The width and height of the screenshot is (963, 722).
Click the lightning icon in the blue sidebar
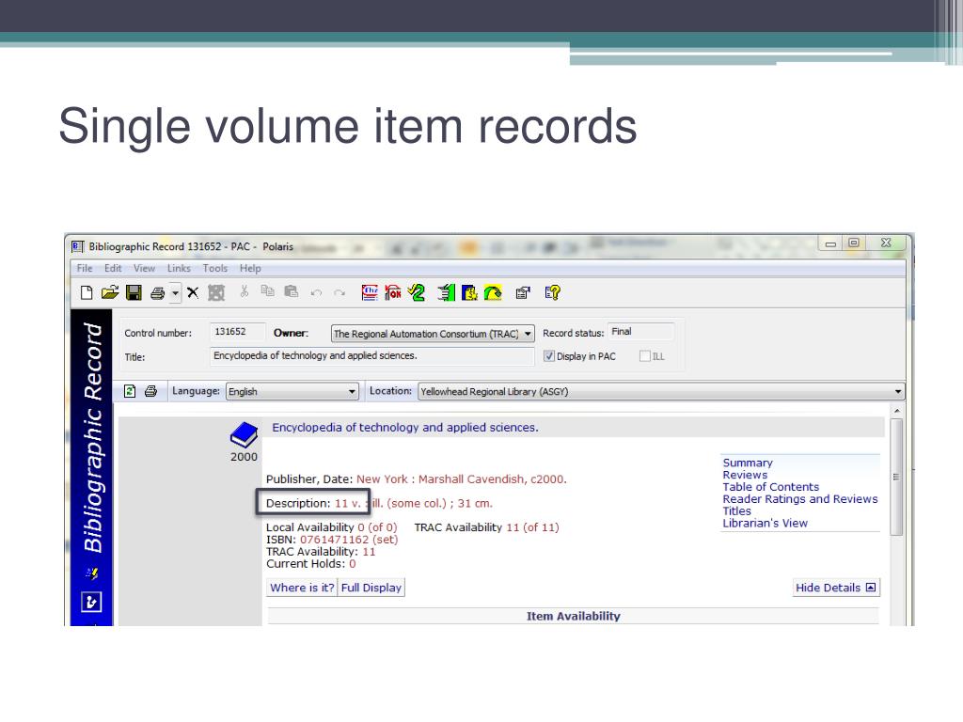[x=91, y=573]
